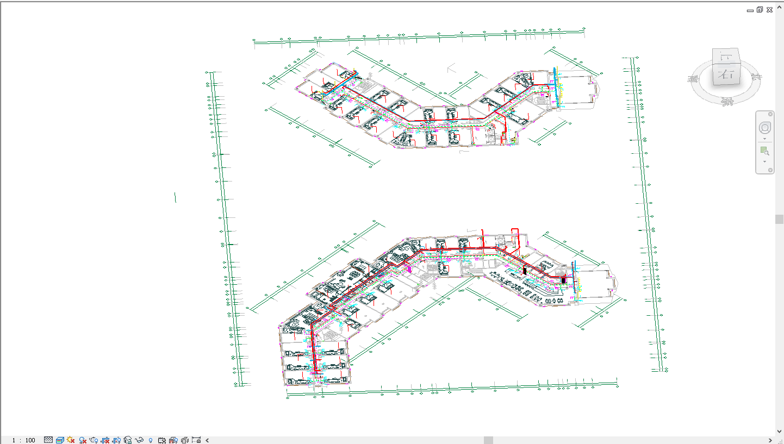
Task: Click the vertical scrollbar up arrow
Action: point(780,8)
